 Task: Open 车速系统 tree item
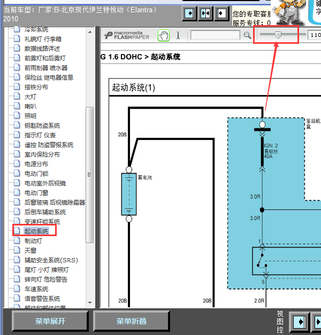[36, 289]
